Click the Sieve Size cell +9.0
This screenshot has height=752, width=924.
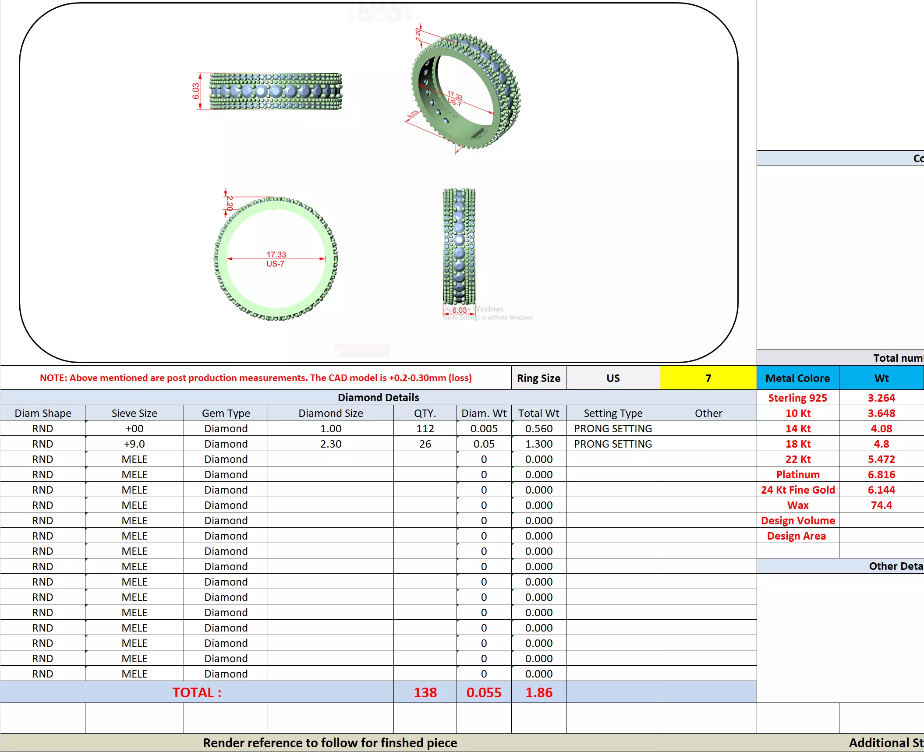click(134, 444)
